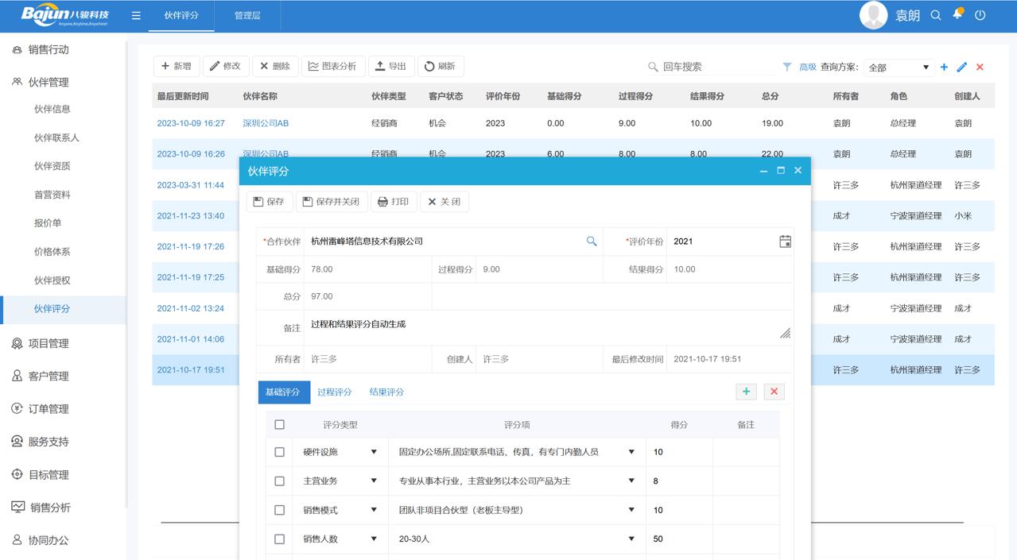1017x560 pixels.
Task: Switch to the 过程评分 tab
Action: [334, 392]
